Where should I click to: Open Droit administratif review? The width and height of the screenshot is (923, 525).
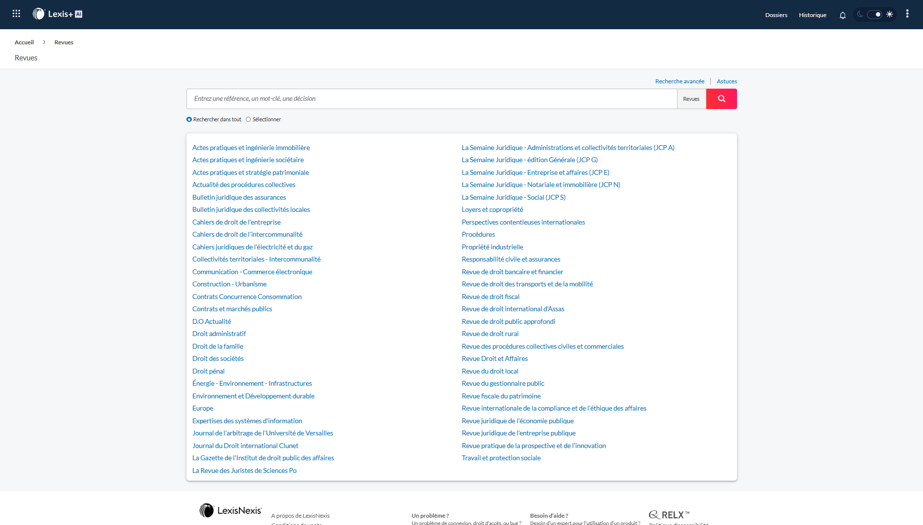(x=219, y=334)
